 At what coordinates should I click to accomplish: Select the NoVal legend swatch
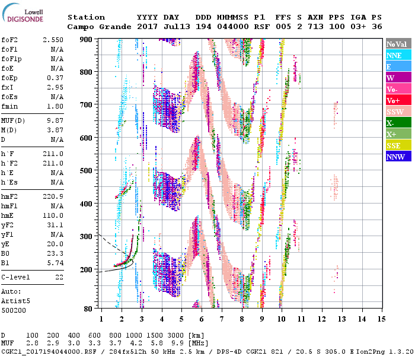[x=398, y=44]
